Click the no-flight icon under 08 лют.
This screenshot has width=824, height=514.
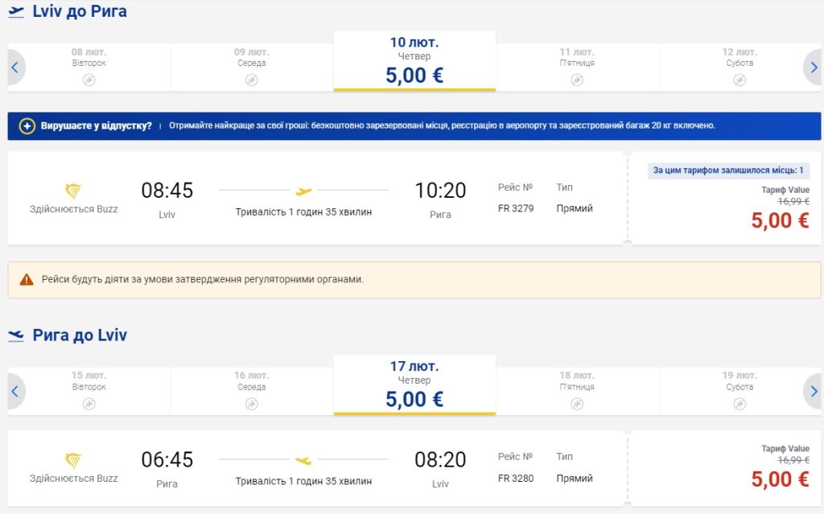click(89, 80)
